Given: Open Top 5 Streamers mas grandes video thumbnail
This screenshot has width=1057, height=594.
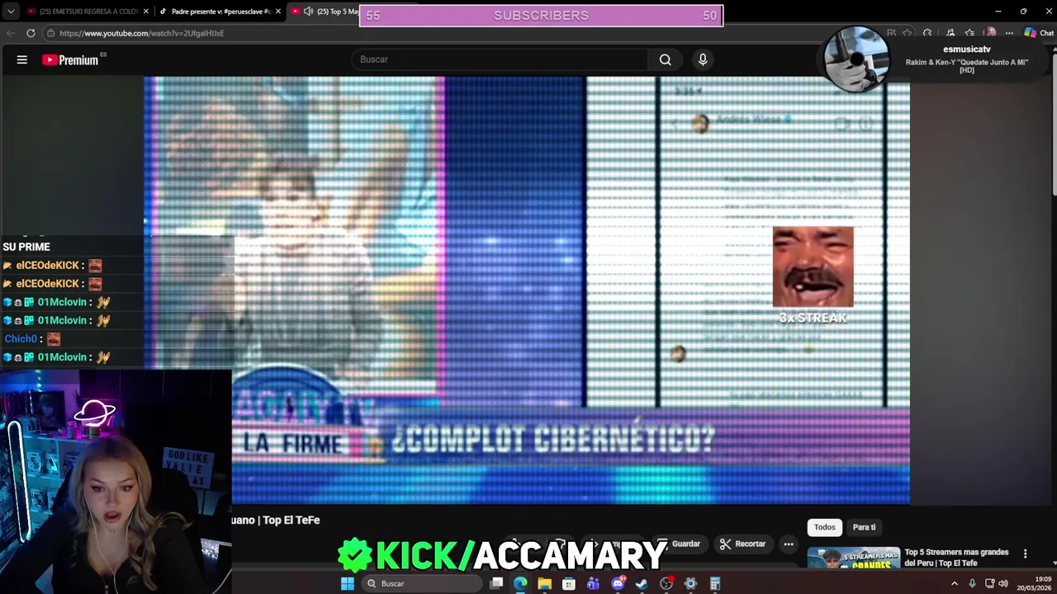Looking at the screenshot, I should tap(853, 558).
